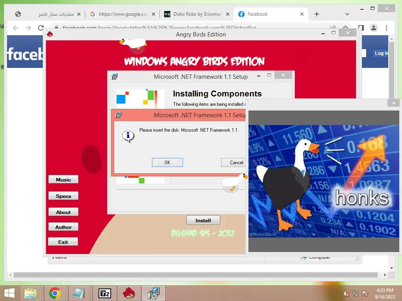Click the Installing Components heading
Screen dimensions: 402x301
click(217, 94)
